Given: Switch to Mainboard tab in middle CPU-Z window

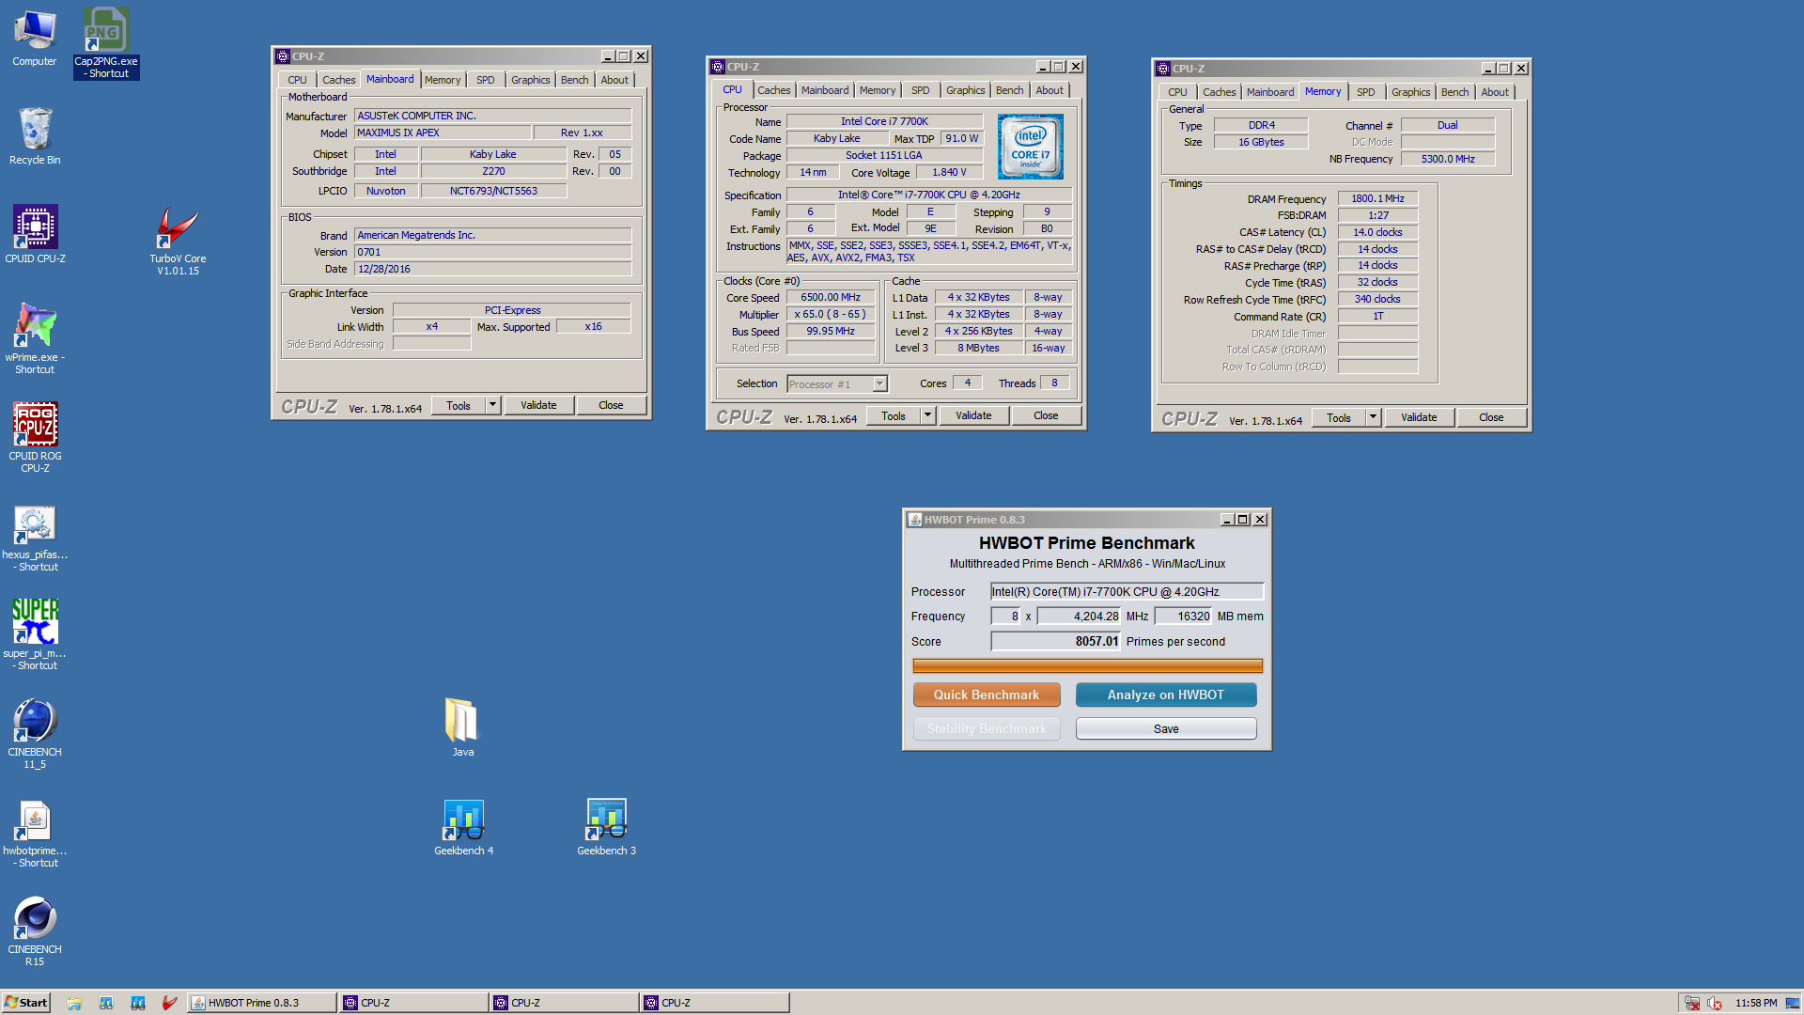Looking at the screenshot, I should pos(824,90).
